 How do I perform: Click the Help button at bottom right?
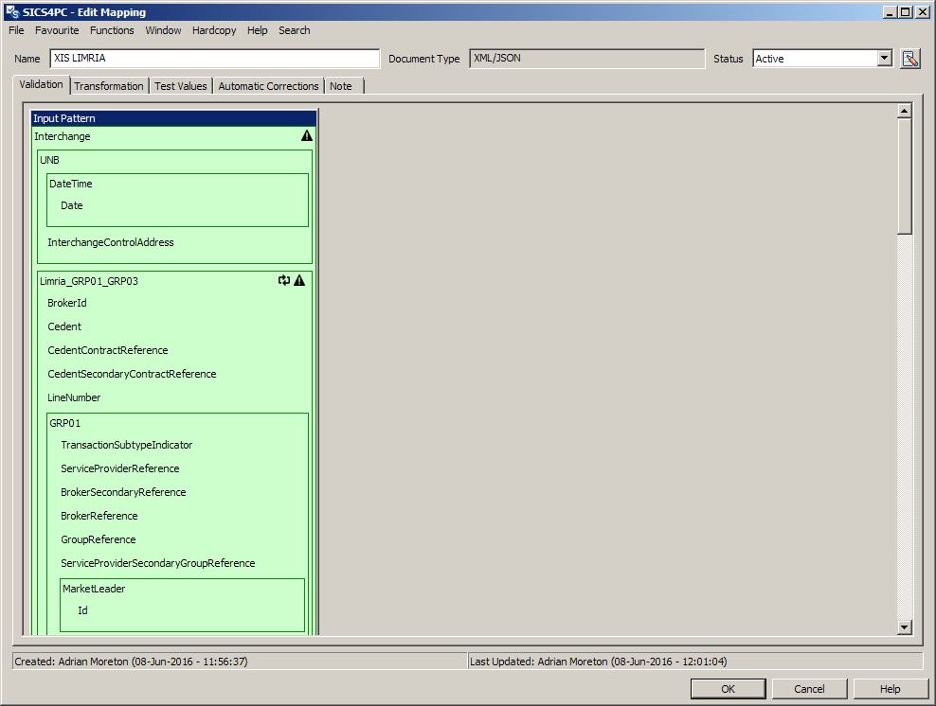[x=890, y=689]
